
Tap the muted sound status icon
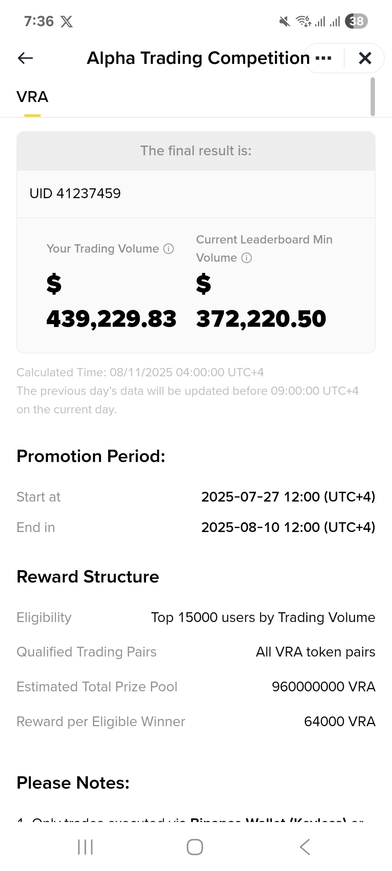(285, 21)
